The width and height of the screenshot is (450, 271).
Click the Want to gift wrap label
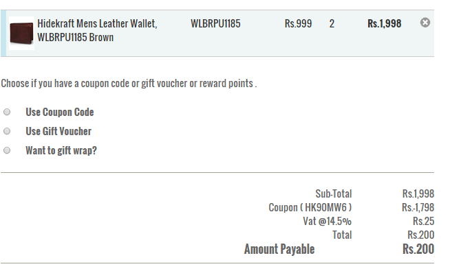(61, 150)
